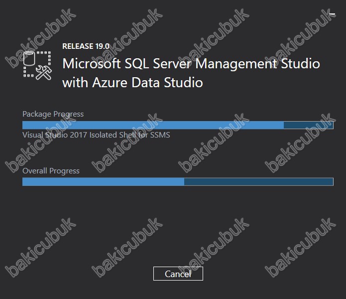The width and height of the screenshot is (346, 299).
Task: Click the unfilled end of Package Progress bar
Action: (x=309, y=125)
